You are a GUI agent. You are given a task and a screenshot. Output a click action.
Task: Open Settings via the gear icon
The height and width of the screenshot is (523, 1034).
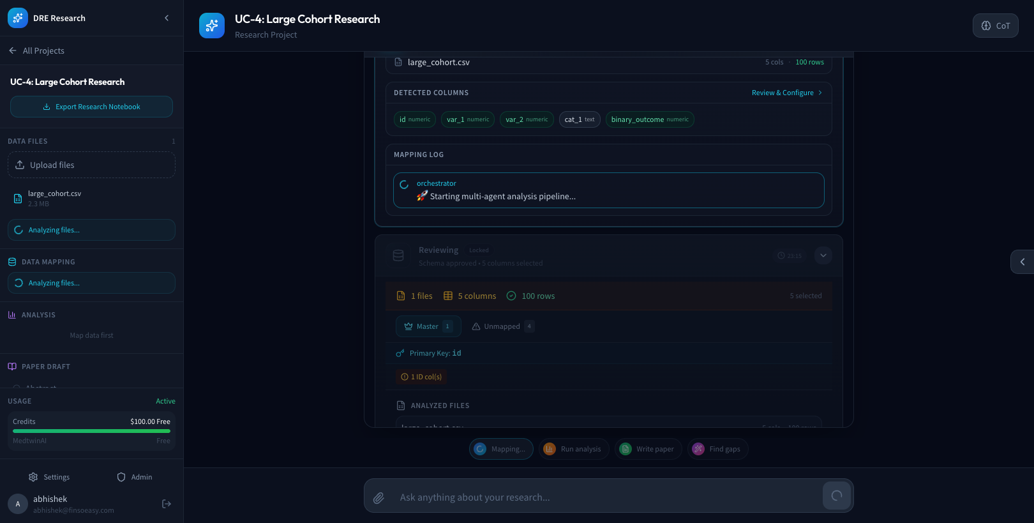click(x=33, y=477)
